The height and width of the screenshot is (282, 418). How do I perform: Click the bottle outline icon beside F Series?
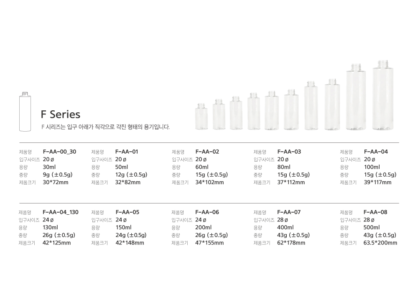pyautogui.click(x=25, y=111)
